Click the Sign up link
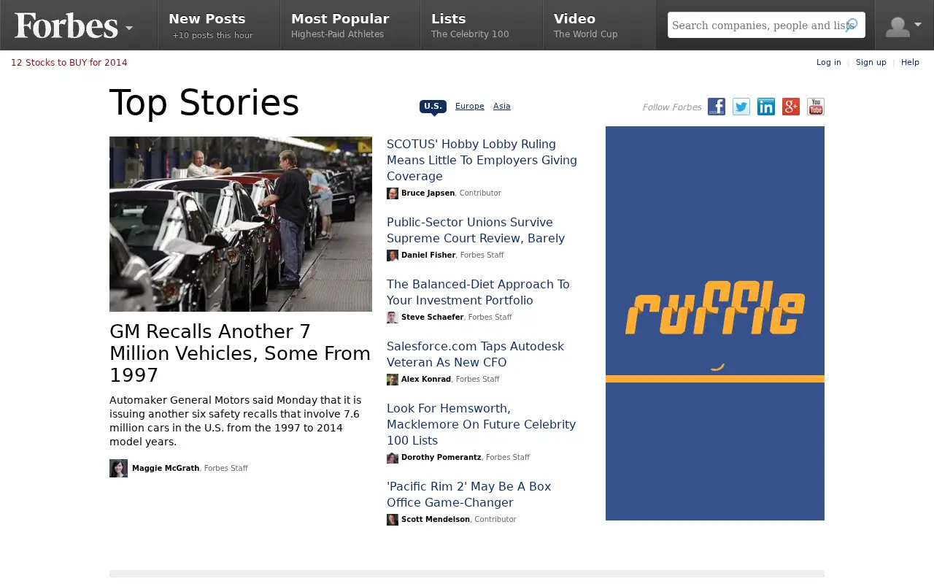934x584 pixels. [x=871, y=63]
